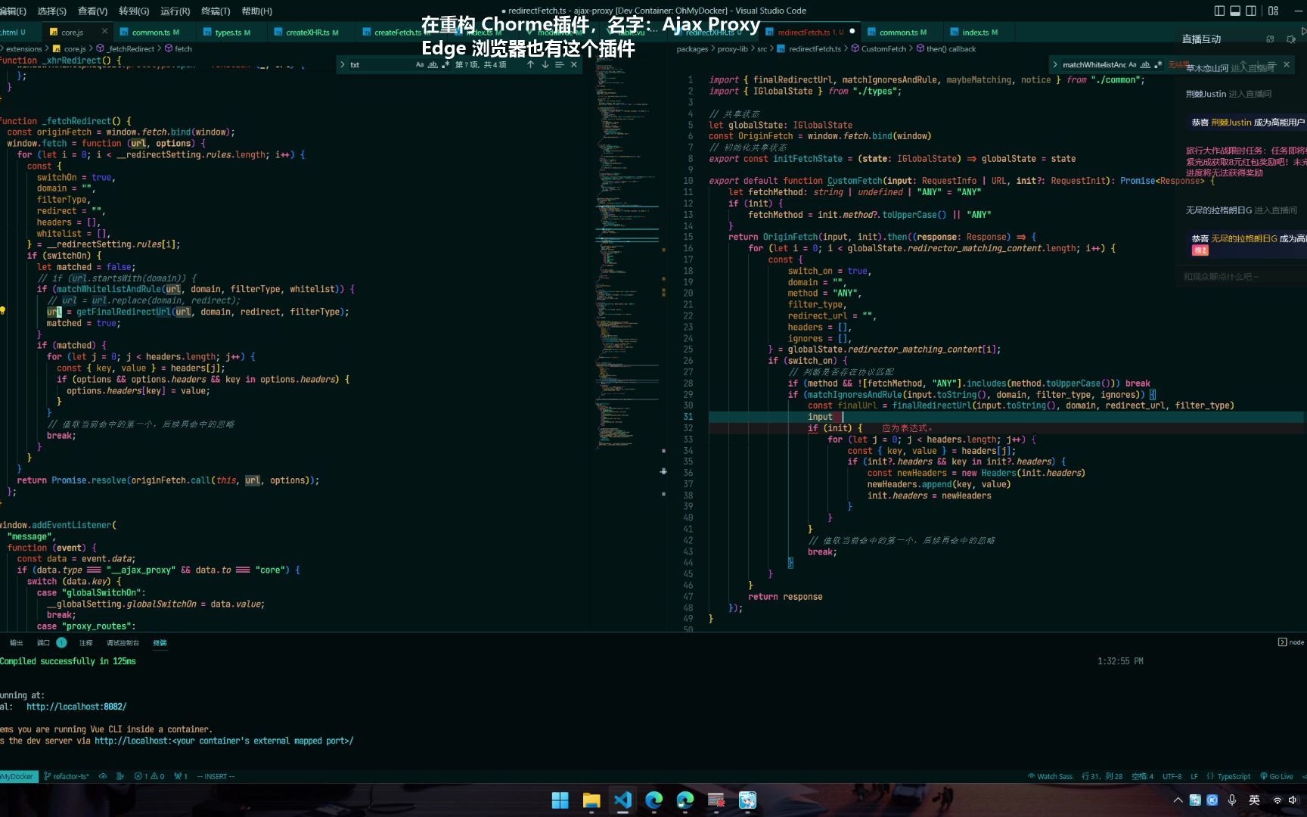The height and width of the screenshot is (817, 1307).
Task: Toggle bottom panel layout icon
Action: pos(1235,11)
